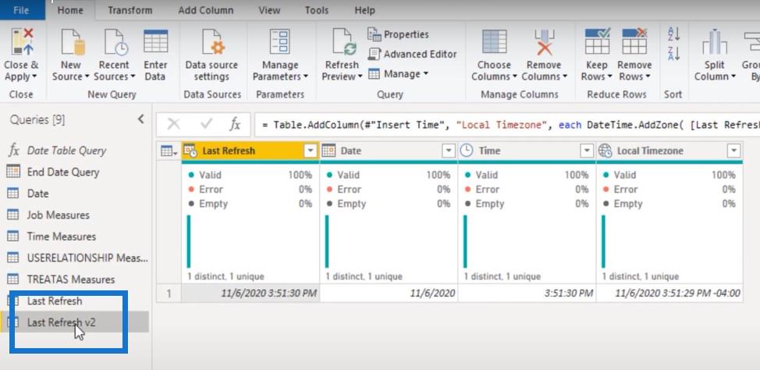
Task: Click the Time column header
Action: (x=526, y=151)
